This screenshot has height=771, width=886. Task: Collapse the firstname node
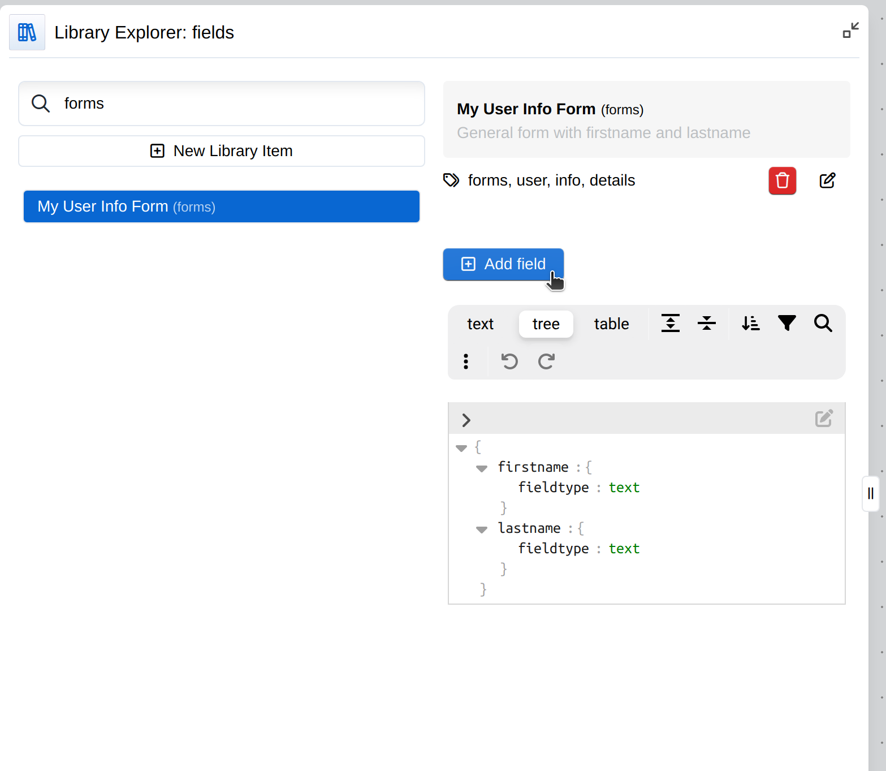[482, 468]
